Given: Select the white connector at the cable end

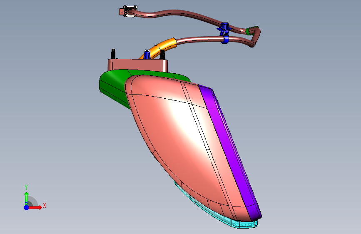Looking at the screenshot, I should point(130,11).
